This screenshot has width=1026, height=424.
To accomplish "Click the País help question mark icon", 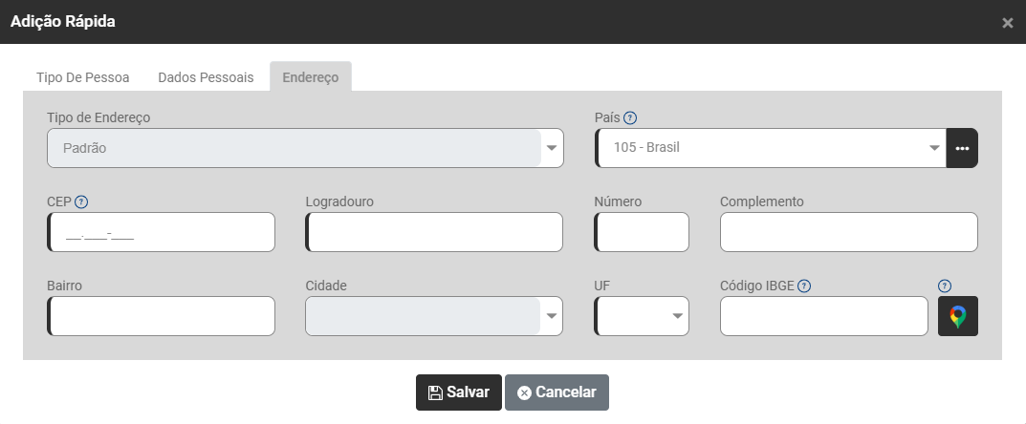I will pos(630,118).
